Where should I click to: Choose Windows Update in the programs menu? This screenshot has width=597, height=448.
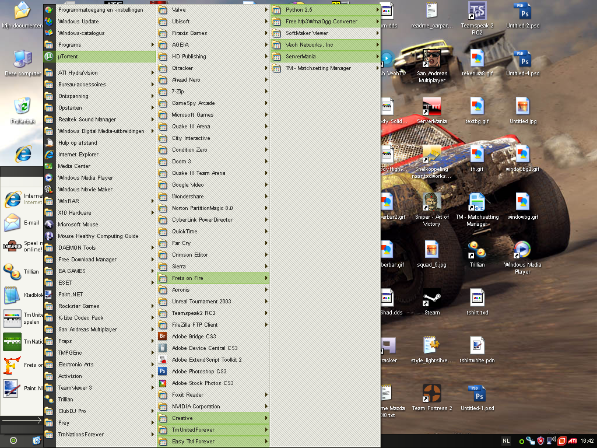tap(99, 22)
